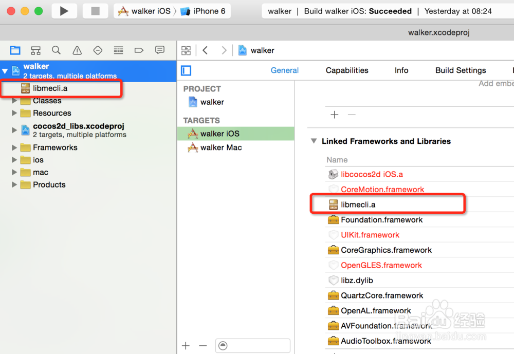The width and height of the screenshot is (514, 354).
Task: Open the Issue navigator warning icon
Action: [x=77, y=50]
